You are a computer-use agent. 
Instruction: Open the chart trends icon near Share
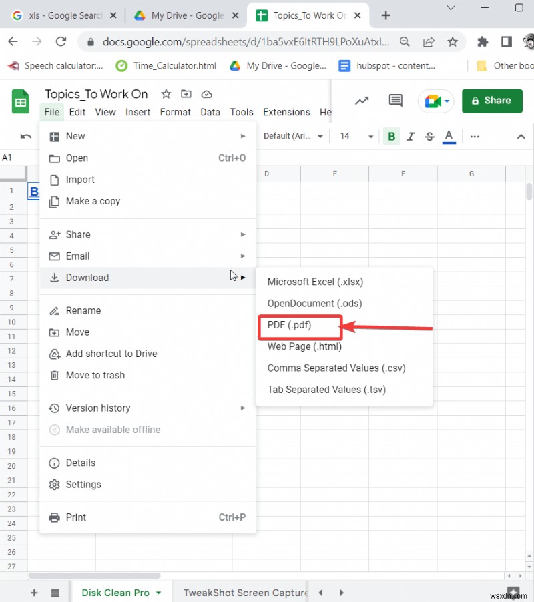tap(362, 101)
